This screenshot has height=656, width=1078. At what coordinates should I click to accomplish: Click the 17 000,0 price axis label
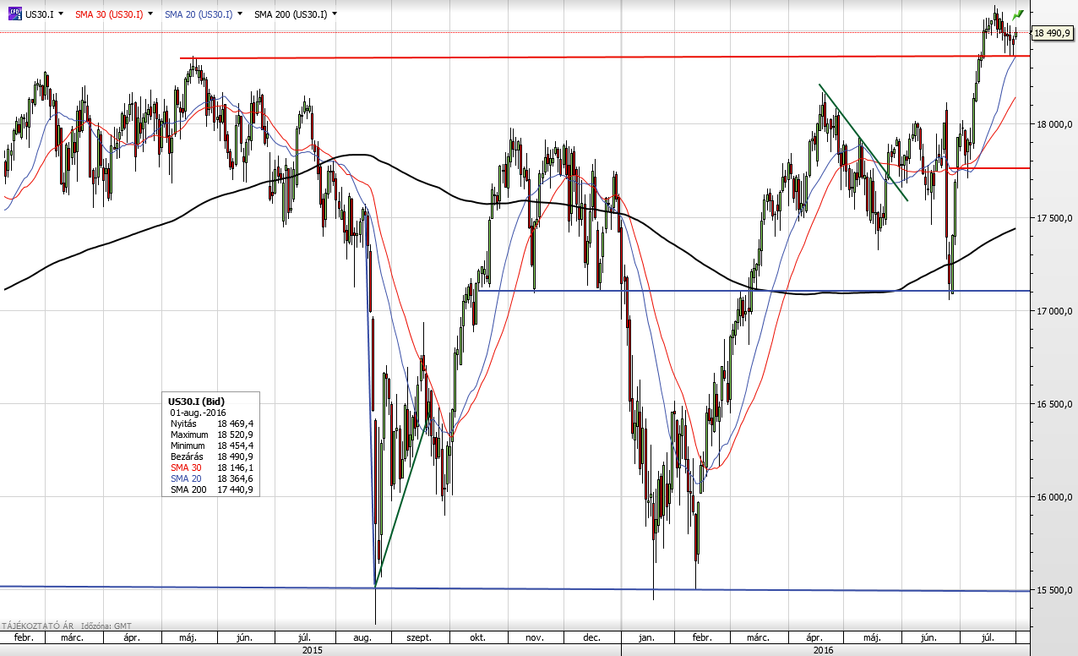tap(1054, 311)
